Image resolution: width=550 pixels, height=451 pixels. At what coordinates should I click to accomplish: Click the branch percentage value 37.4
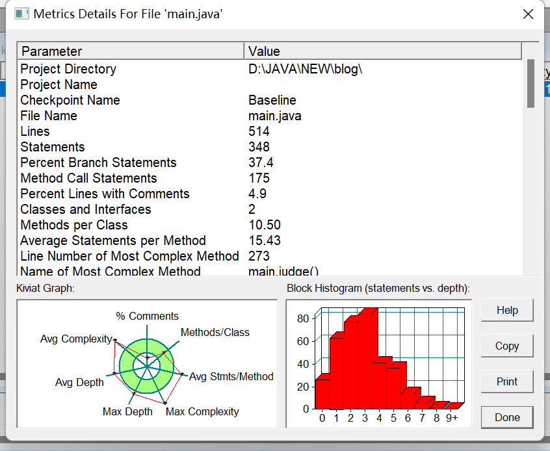[261, 162]
